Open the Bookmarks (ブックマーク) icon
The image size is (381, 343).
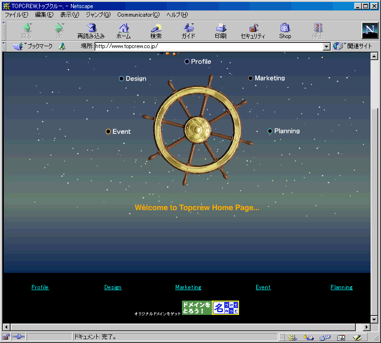coord(32,46)
